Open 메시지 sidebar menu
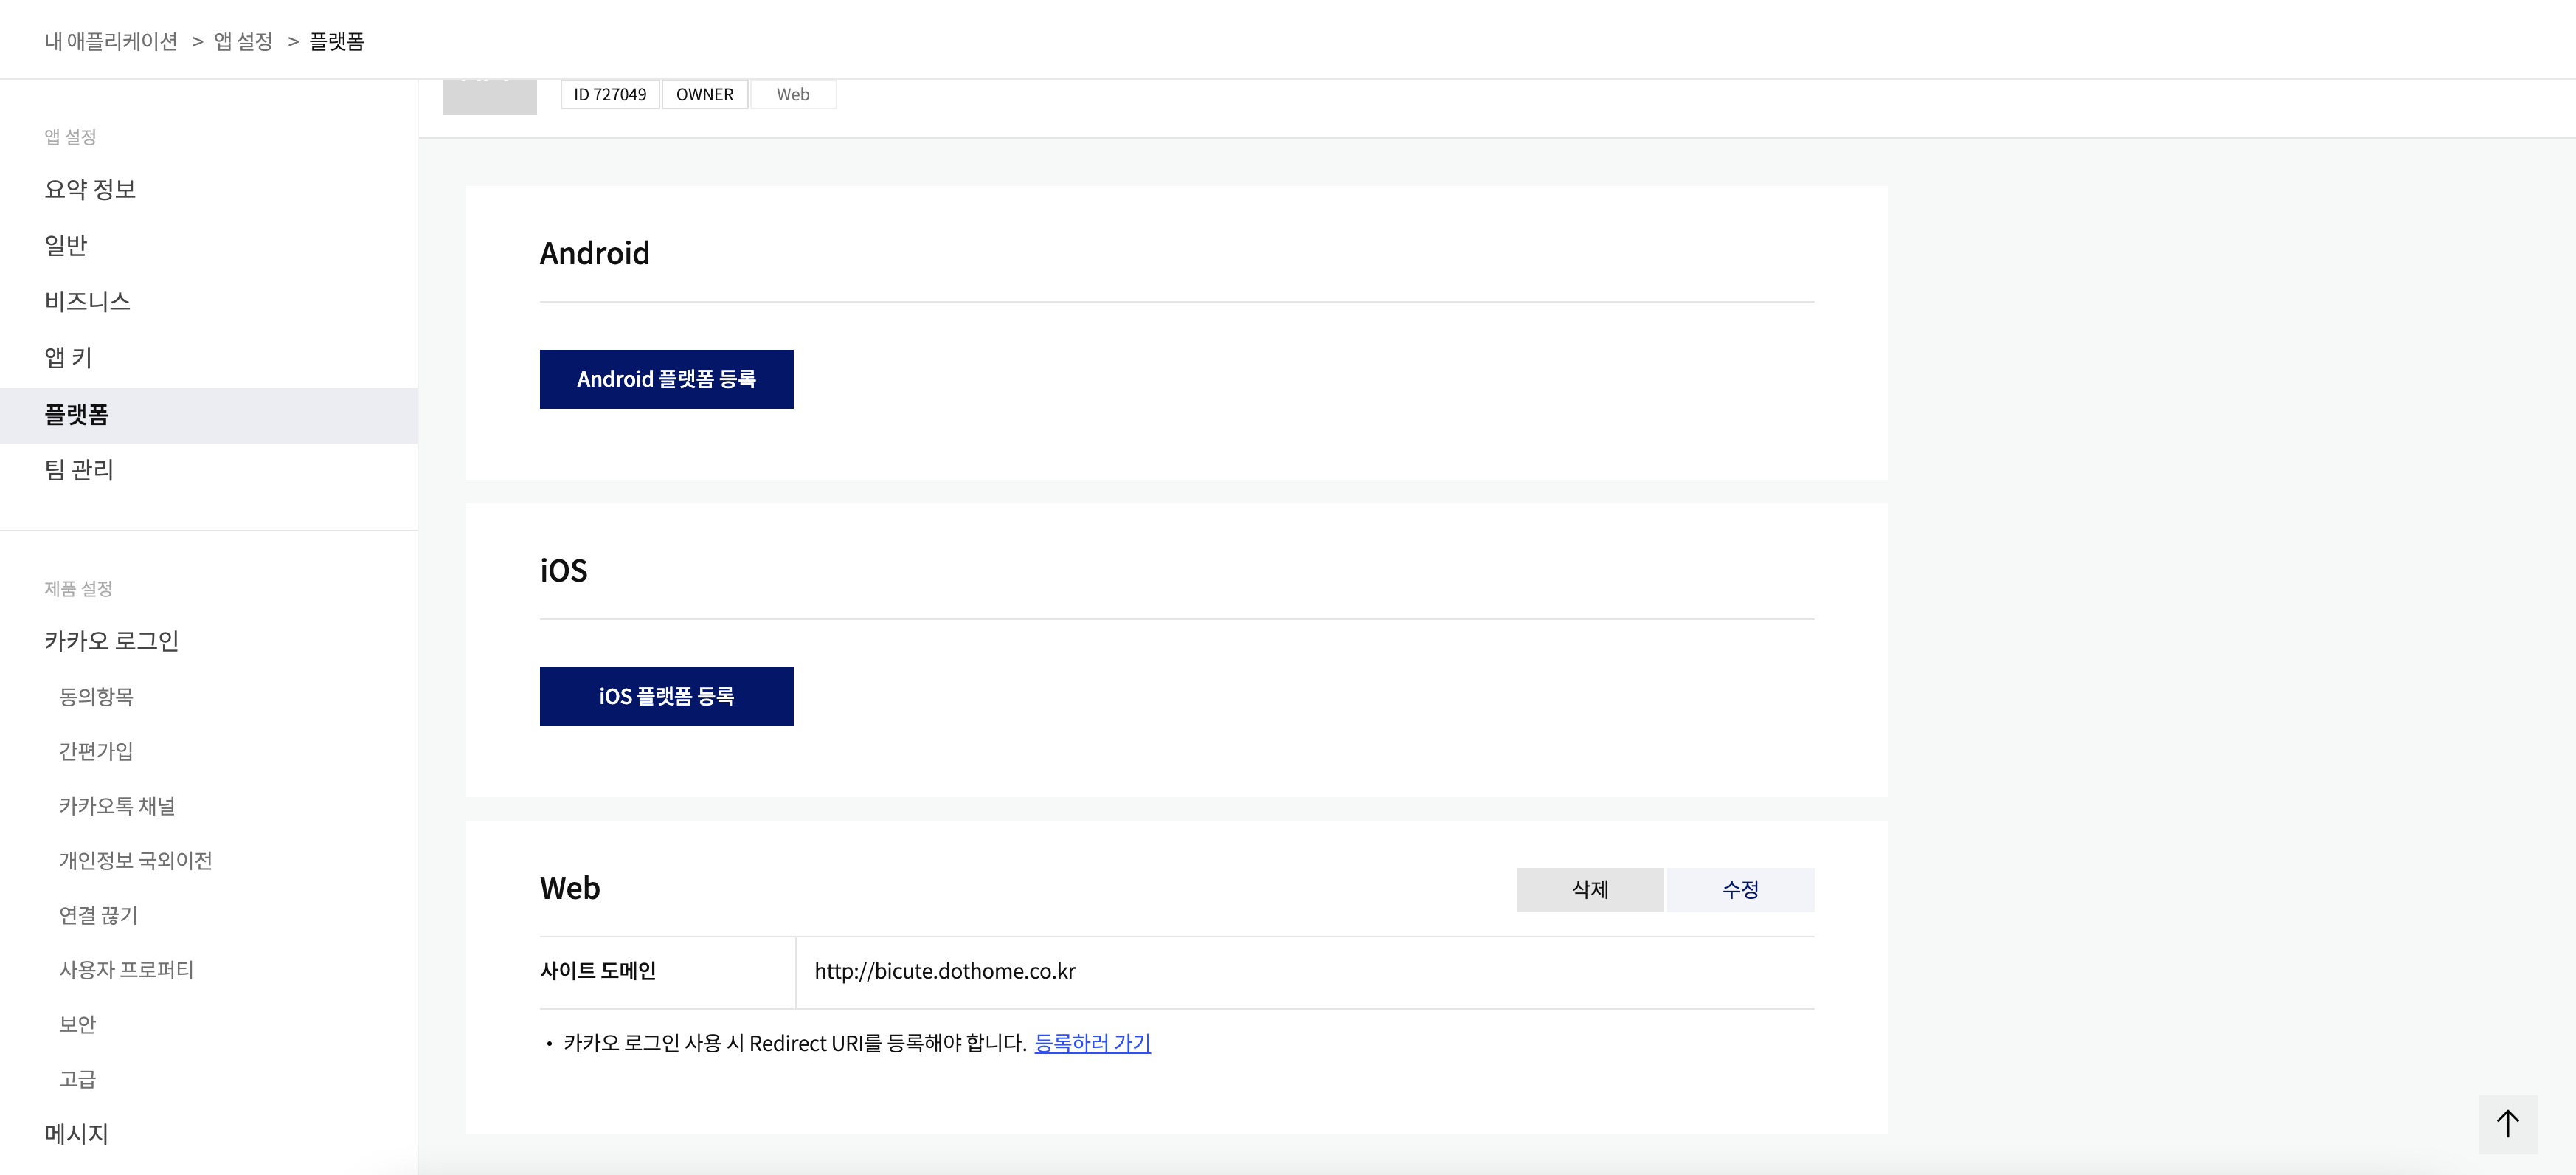The height and width of the screenshot is (1175, 2576). tap(76, 1134)
